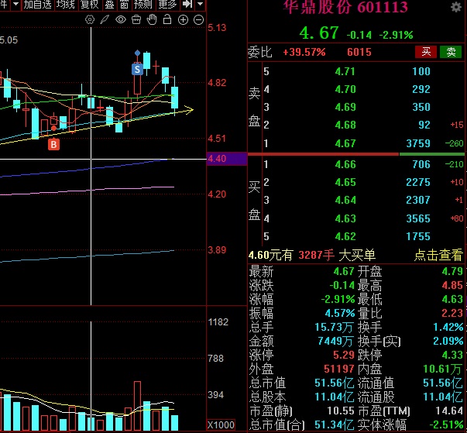
Task: Click 涨停 price 5.29
Action: point(344,355)
